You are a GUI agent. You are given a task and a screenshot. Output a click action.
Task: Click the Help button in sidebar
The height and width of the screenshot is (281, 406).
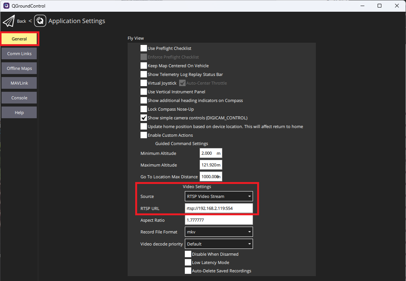coord(19,113)
